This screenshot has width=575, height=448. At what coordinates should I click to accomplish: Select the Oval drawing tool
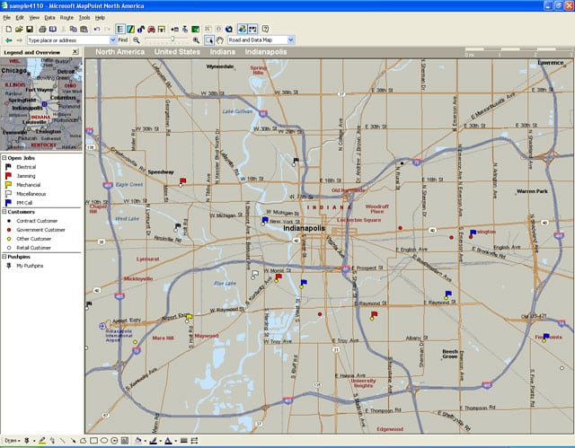click(104, 440)
